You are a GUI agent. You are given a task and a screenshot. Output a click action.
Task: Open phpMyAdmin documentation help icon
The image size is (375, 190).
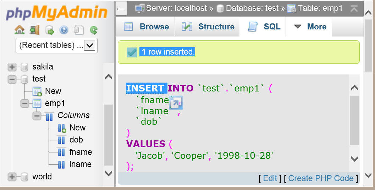[x=64, y=30]
